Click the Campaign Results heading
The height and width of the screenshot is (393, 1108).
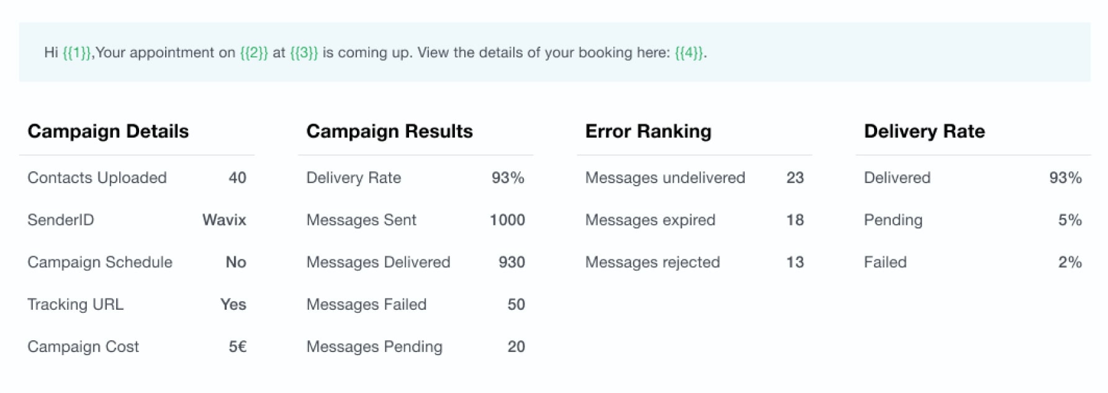point(389,131)
